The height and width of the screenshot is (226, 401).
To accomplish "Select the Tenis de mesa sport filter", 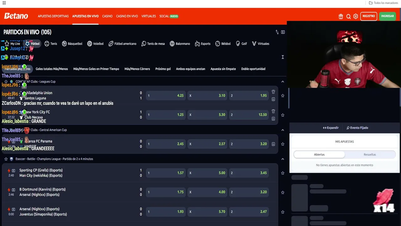I will coord(153,44).
